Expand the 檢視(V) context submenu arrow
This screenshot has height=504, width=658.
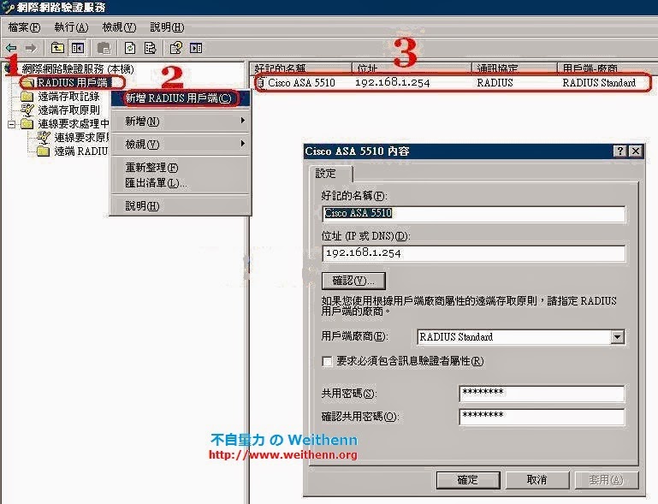pos(242,144)
